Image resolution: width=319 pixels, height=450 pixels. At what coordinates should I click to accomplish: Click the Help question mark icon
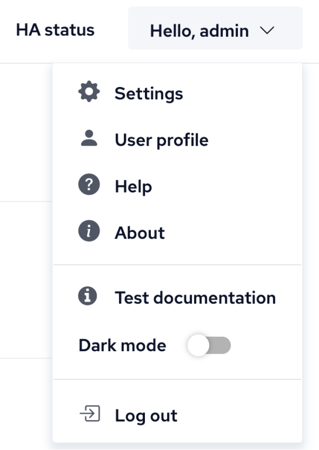(89, 186)
